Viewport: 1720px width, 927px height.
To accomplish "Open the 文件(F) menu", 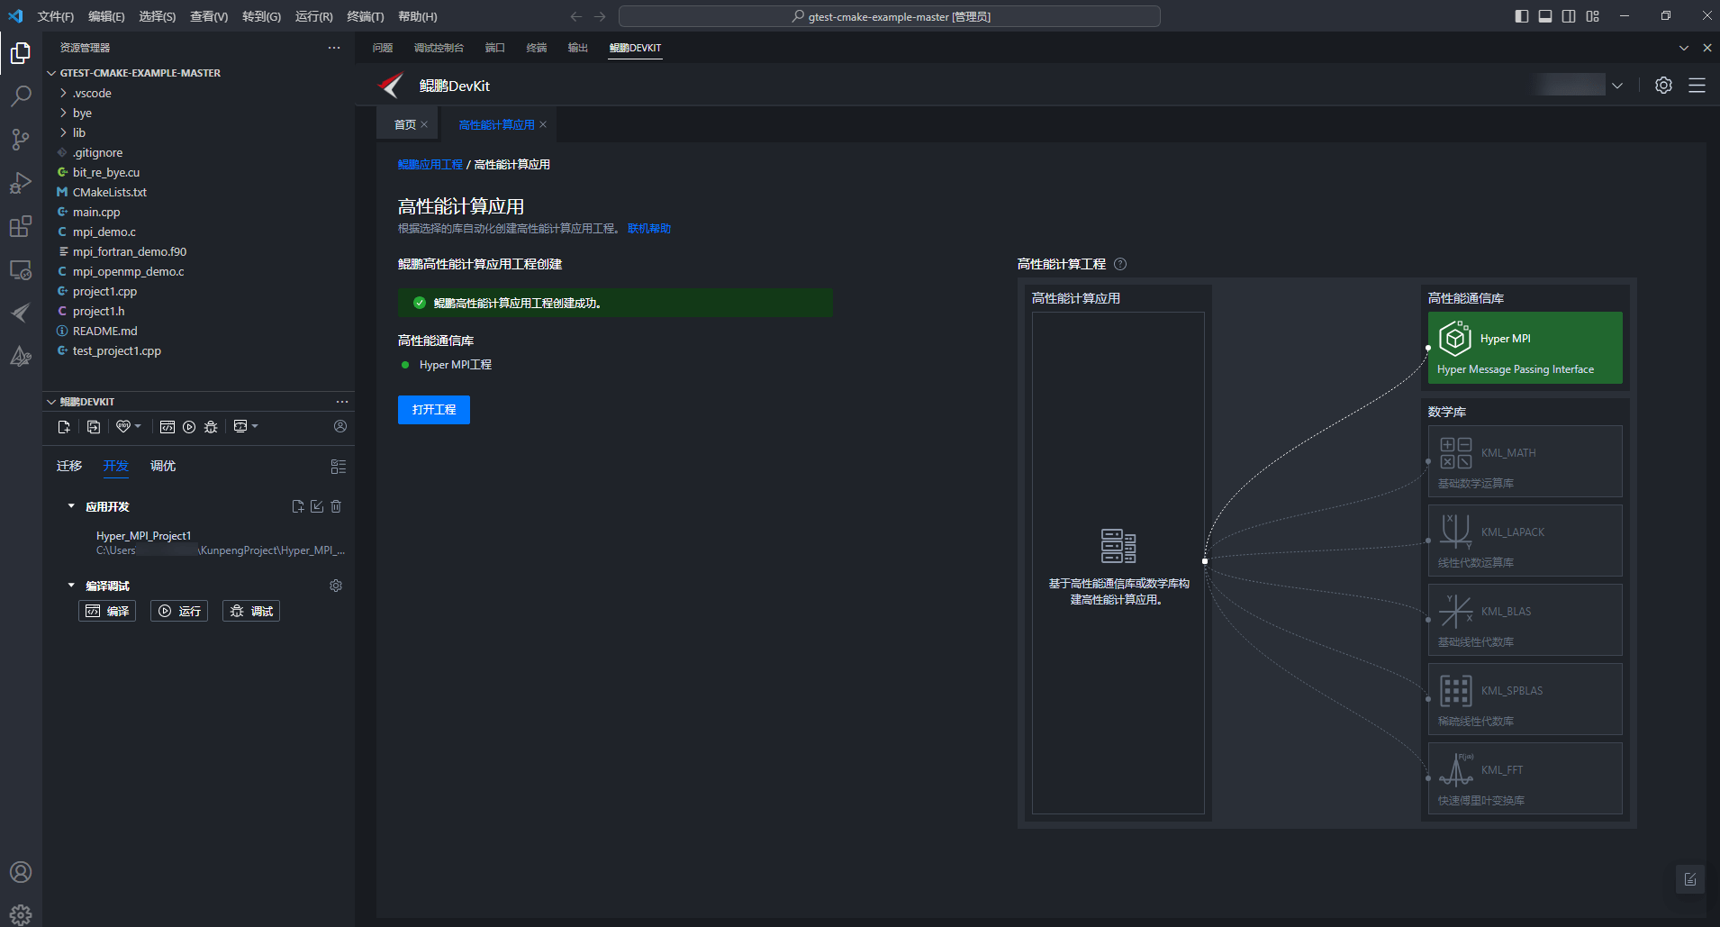I will pyautogui.click(x=56, y=16).
